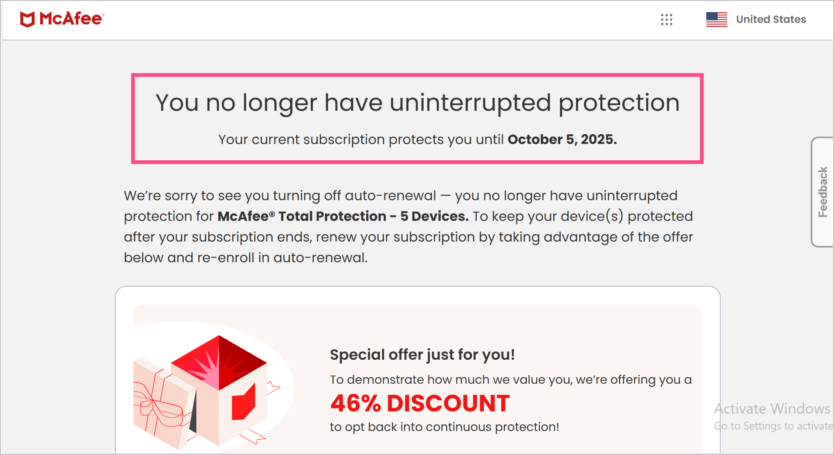Click the United States flag icon
Screen dimensions: 834x455
tap(717, 20)
